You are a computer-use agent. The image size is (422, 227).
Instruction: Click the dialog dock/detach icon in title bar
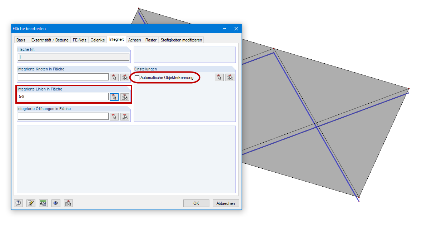[x=224, y=29]
